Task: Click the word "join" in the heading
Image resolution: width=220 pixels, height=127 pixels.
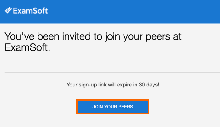Action: tap(113, 37)
